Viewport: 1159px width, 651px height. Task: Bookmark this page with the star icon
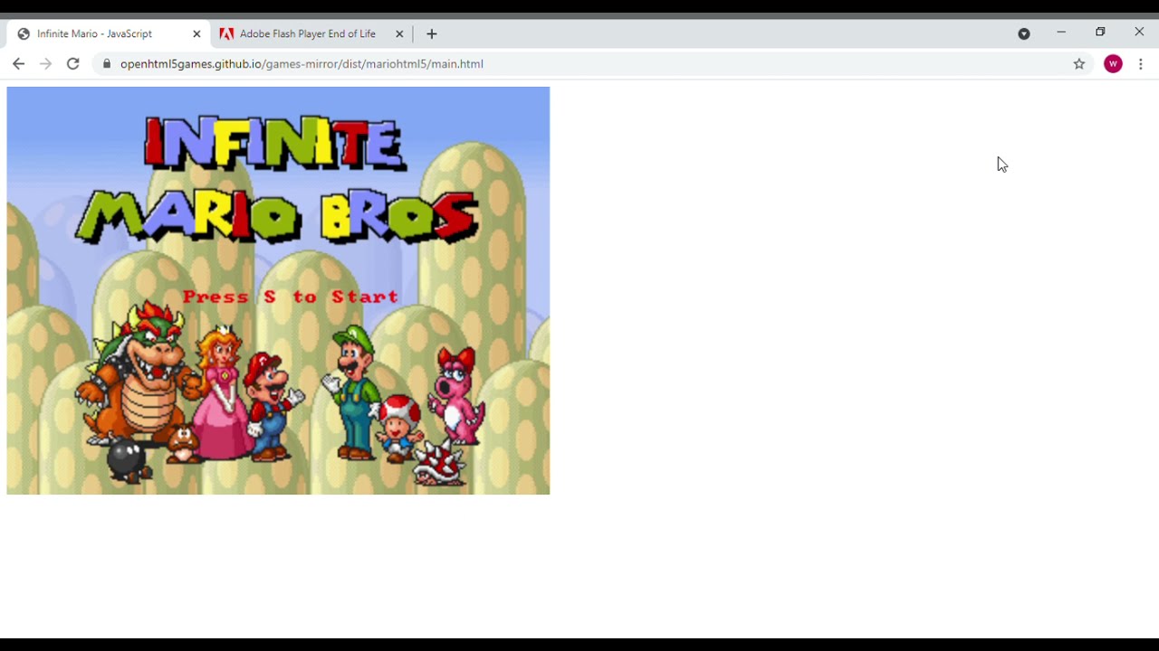tap(1079, 64)
